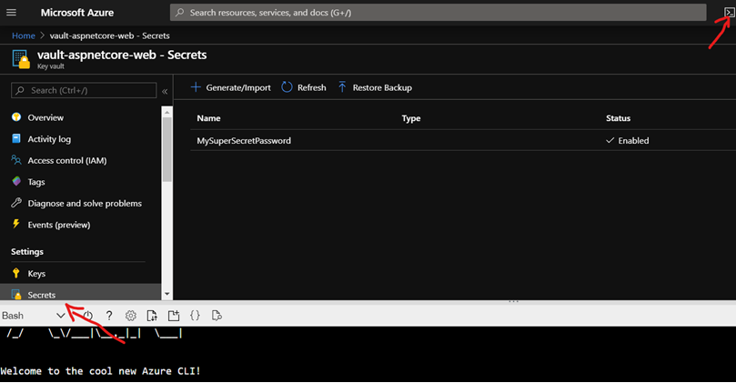Open Tags menu item
736x383 pixels.
[x=36, y=182]
